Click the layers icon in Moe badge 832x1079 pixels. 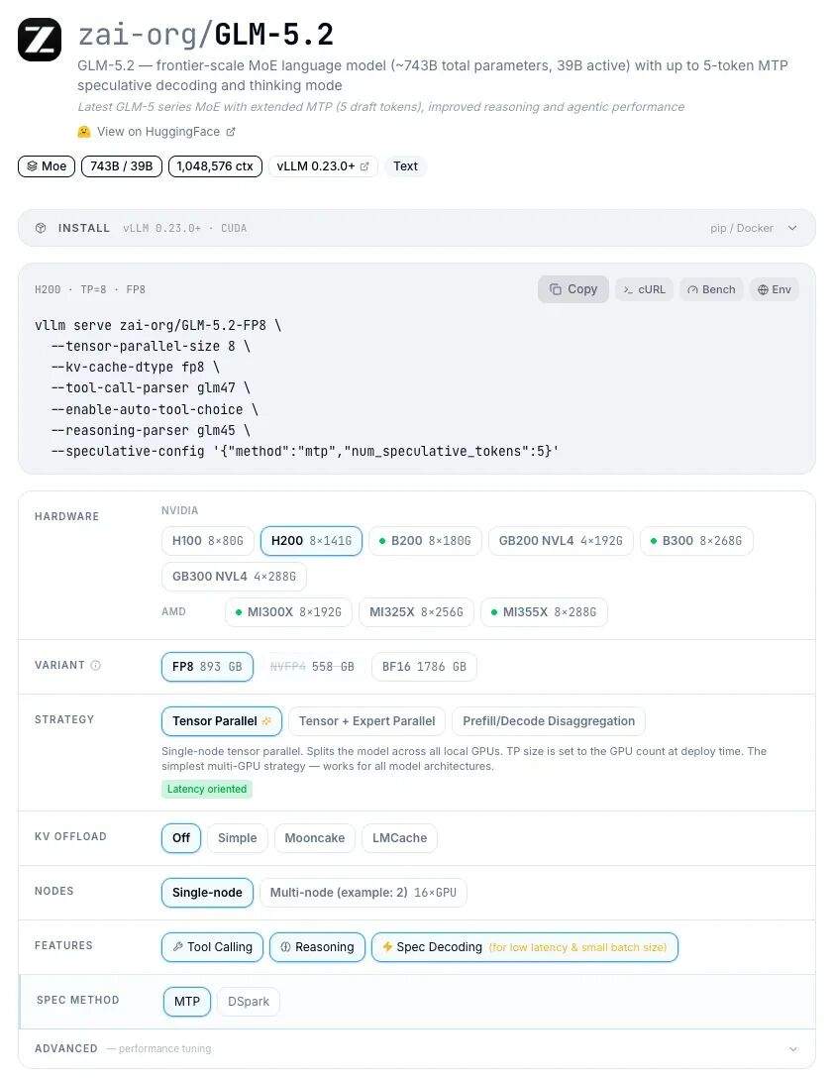[32, 165]
